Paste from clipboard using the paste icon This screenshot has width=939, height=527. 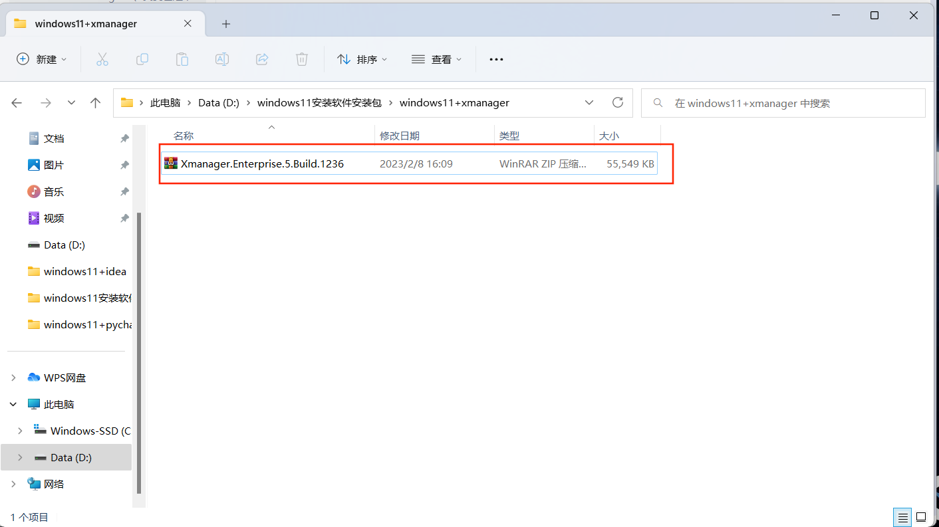coord(182,59)
